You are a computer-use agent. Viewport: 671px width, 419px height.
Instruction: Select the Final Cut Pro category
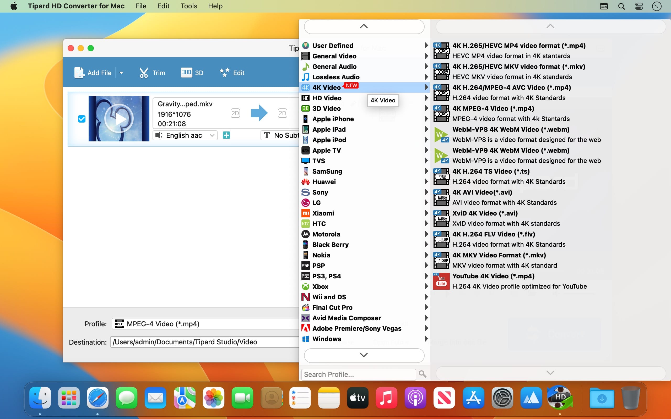(364, 307)
